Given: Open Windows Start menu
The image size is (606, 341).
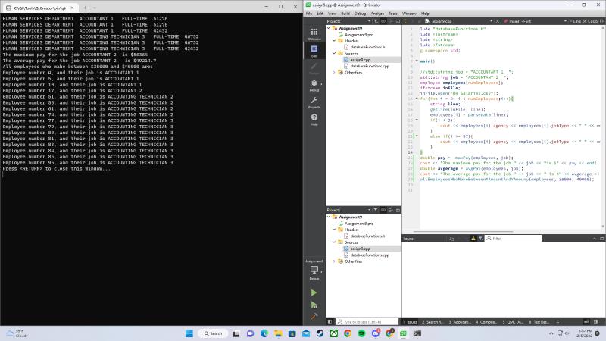Looking at the screenshot, I should tap(189, 333).
